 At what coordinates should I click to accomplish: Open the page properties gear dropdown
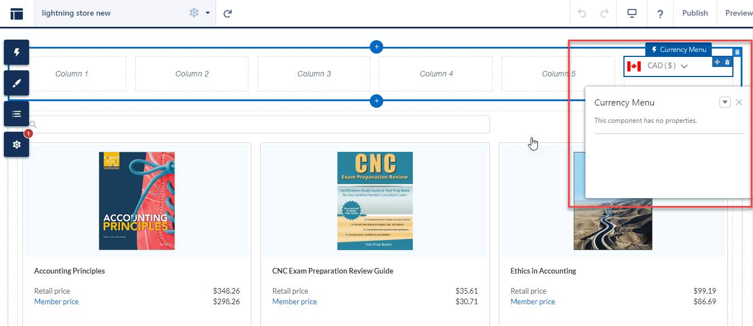point(199,13)
